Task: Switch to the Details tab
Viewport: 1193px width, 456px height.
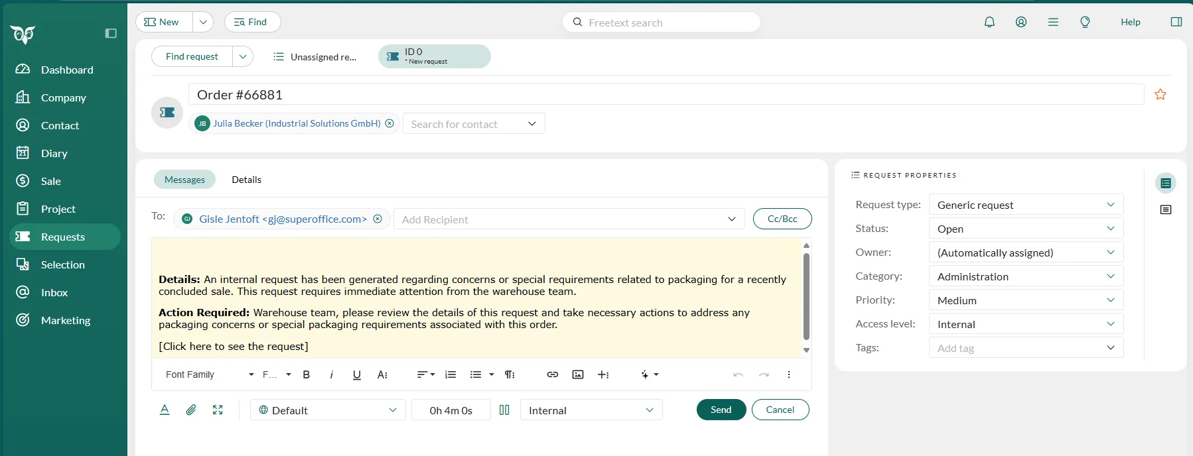Action: 246,180
